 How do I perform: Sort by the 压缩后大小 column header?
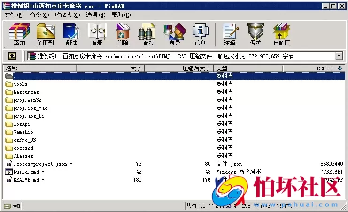point(179,68)
